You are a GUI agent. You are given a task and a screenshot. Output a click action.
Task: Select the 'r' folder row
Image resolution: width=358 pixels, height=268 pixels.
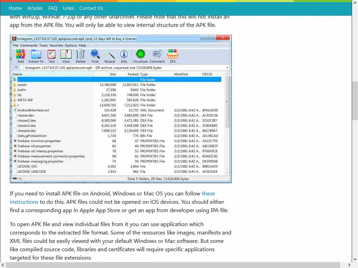pos(117,105)
